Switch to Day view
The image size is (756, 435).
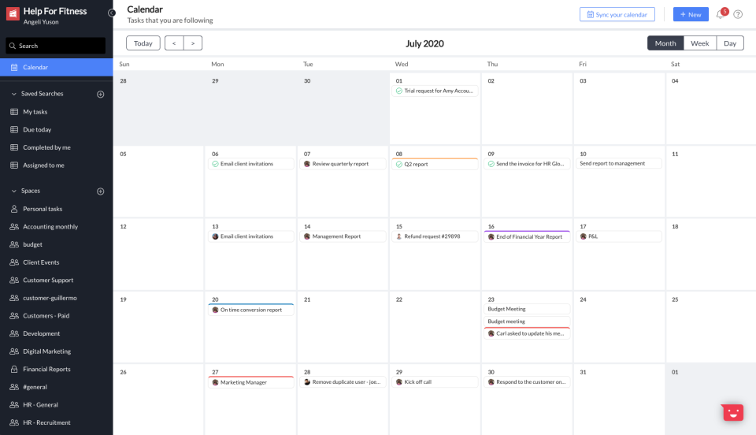(x=730, y=43)
